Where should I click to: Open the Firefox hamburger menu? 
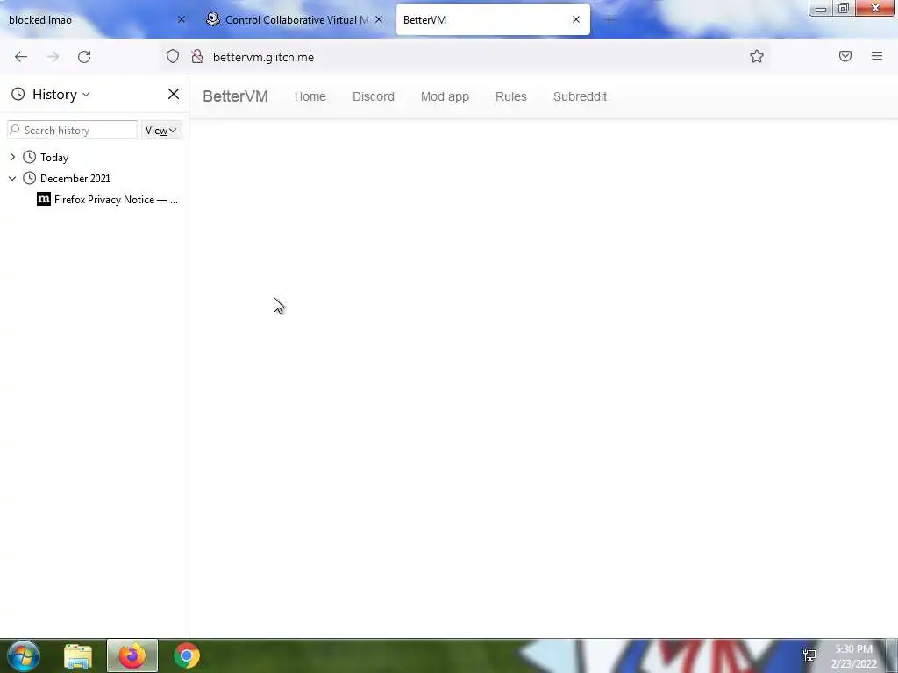click(x=877, y=56)
